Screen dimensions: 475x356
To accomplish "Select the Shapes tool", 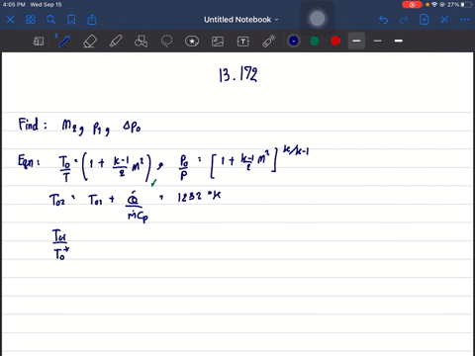I will click(141, 42).
